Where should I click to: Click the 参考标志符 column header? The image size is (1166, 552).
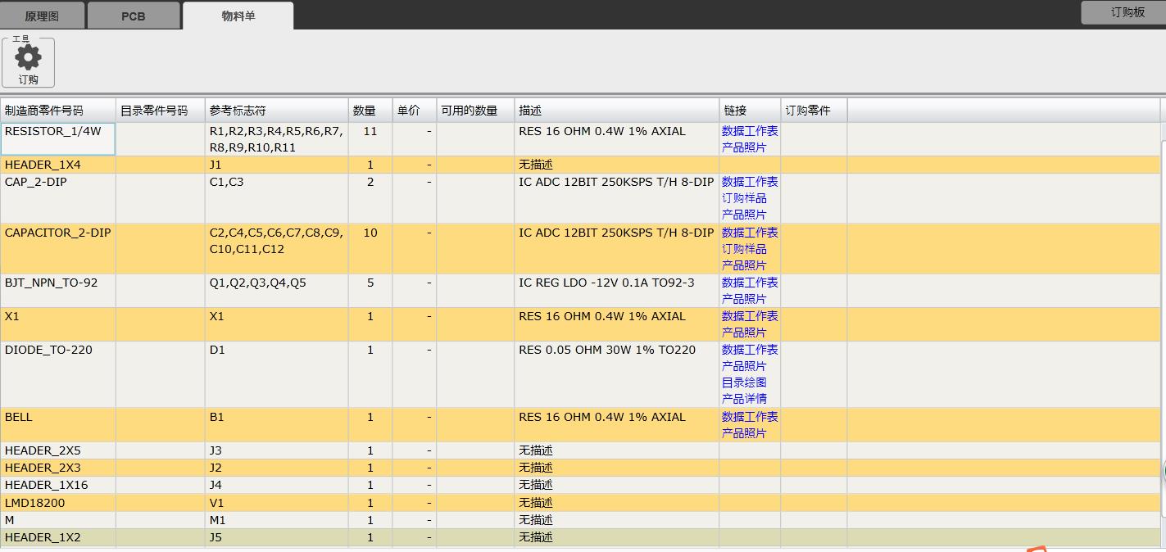[276, 111]
